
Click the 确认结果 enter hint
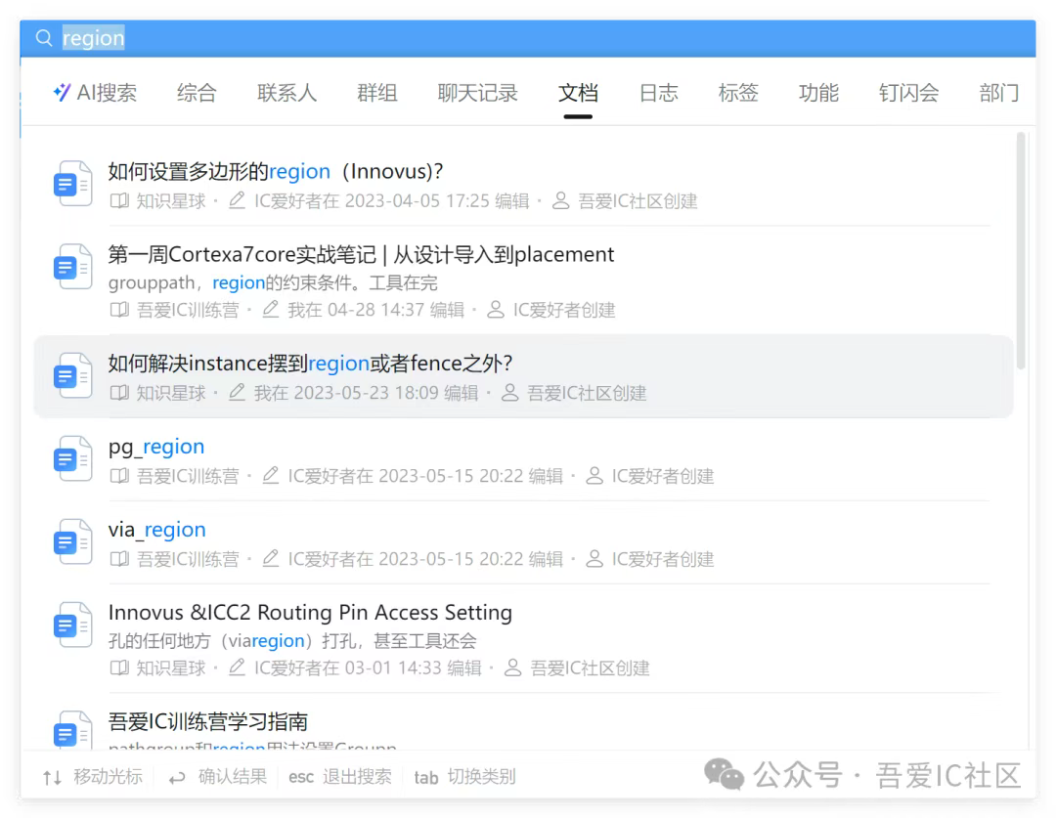click(x=217, y=777)
